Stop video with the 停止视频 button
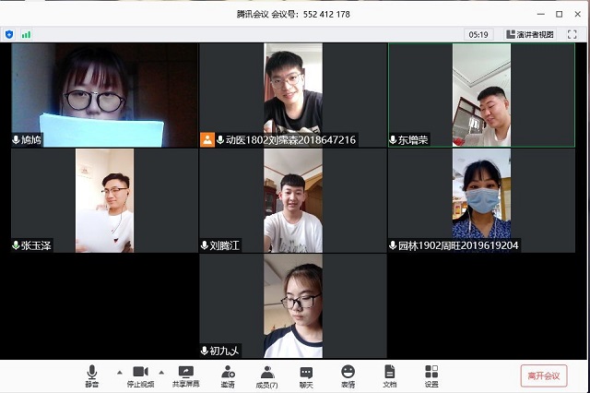The image size is (590, 393). pyautogui.click(x=140, y=376)
